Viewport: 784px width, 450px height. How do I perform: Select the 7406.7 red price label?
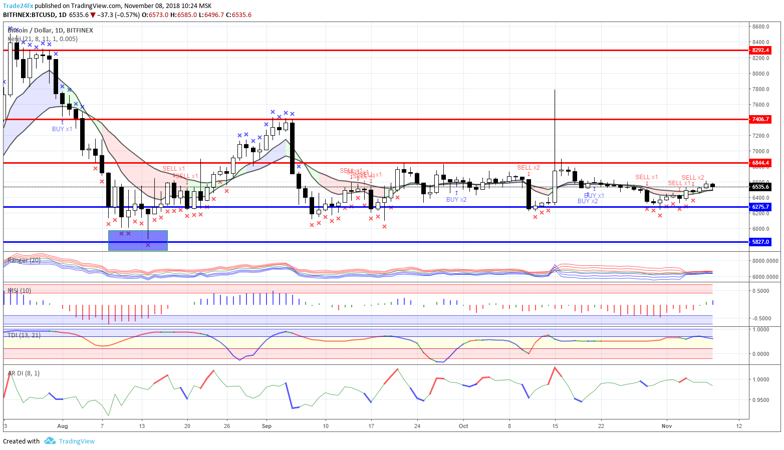pos(760,119)
